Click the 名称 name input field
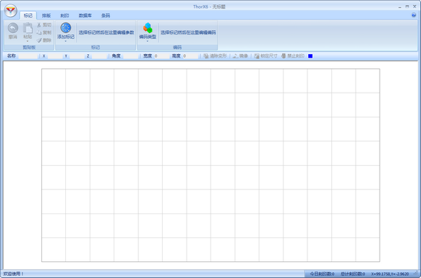The image size is (421, 278). tap(28, 56)
